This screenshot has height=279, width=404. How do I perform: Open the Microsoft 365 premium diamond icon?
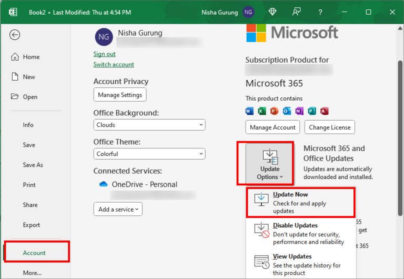[272, 12]
